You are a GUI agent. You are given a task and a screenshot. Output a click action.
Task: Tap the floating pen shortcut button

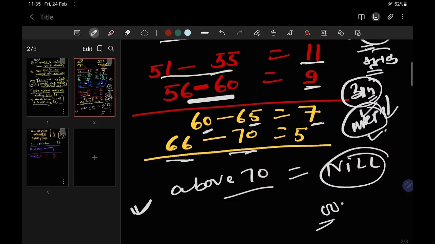[x=408, y=186]
